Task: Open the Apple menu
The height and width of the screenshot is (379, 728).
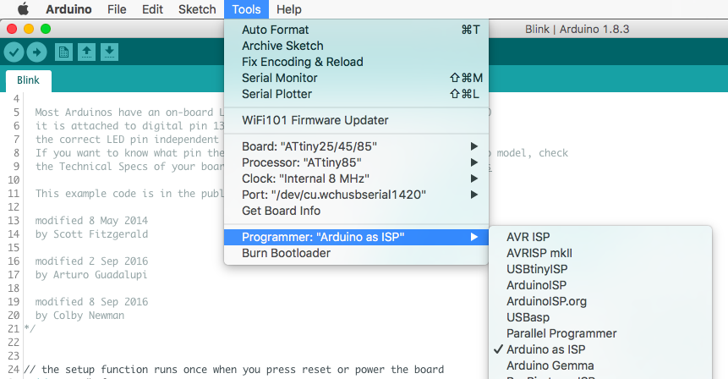Action: [x=23, y=9]
